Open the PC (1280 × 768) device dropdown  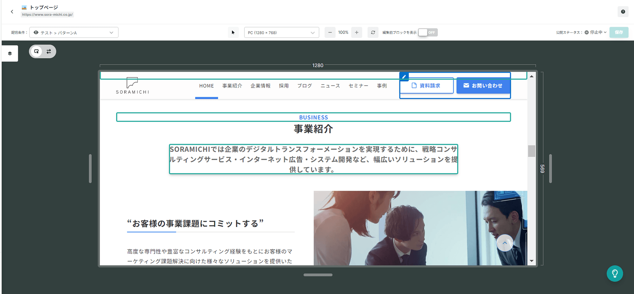click(281, 33)
